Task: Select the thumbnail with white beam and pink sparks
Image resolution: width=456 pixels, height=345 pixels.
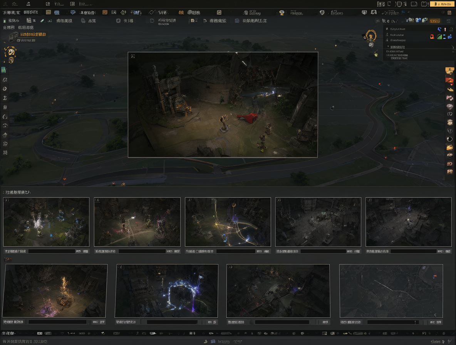Action: pos(137,222)
